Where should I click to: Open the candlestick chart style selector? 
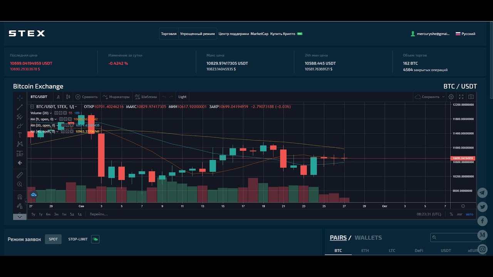68,97
